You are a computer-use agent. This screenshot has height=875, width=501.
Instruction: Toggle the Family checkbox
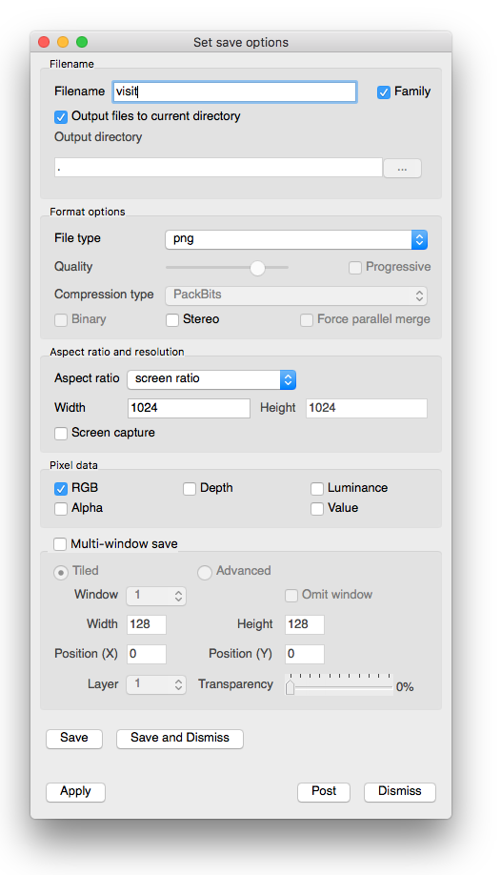(x=383, y=92)
